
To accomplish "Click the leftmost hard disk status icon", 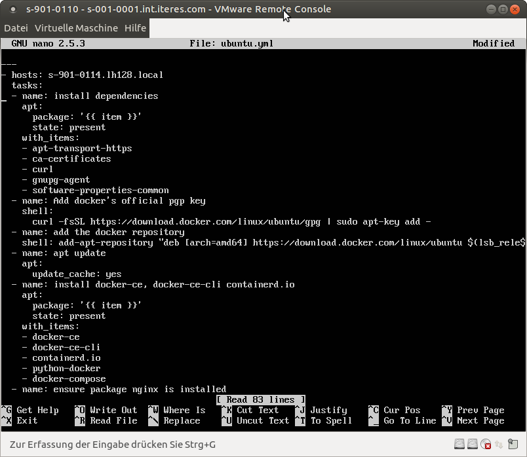I will [x=459, y=445].
